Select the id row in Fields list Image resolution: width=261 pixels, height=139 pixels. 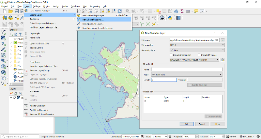click(x=183, y=101)
